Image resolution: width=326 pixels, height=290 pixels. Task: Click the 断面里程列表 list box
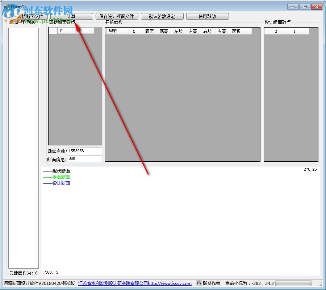tap(24, 148)
